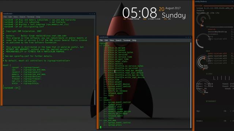Close the right terminal window
This screenshot has width=234, height=131.
coord(190,37)
